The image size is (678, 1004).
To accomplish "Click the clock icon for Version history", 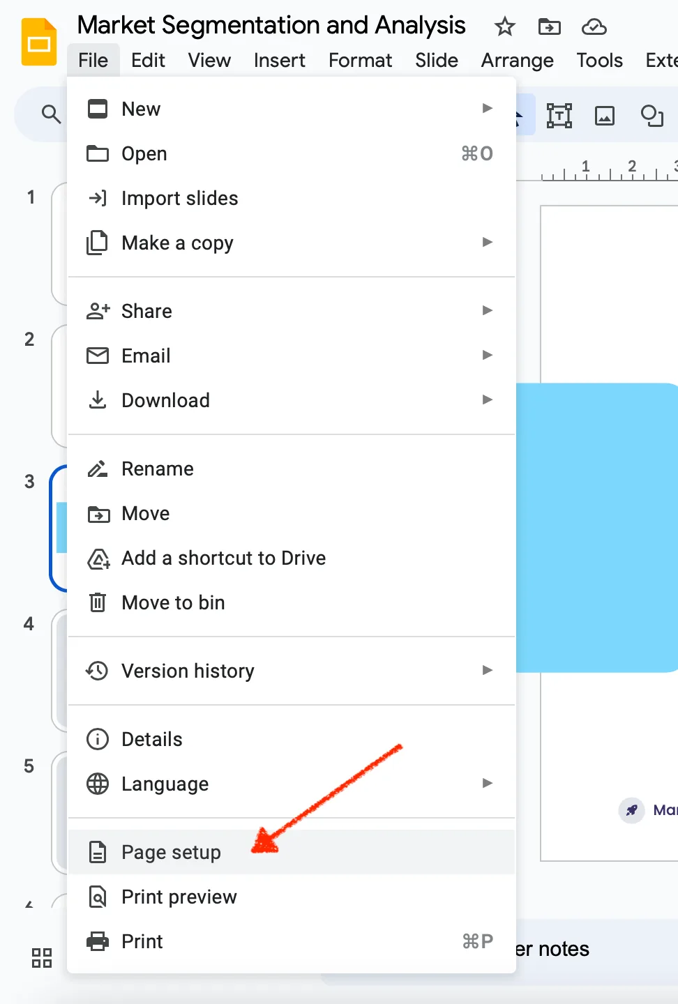I will click(x=97, y=671).
